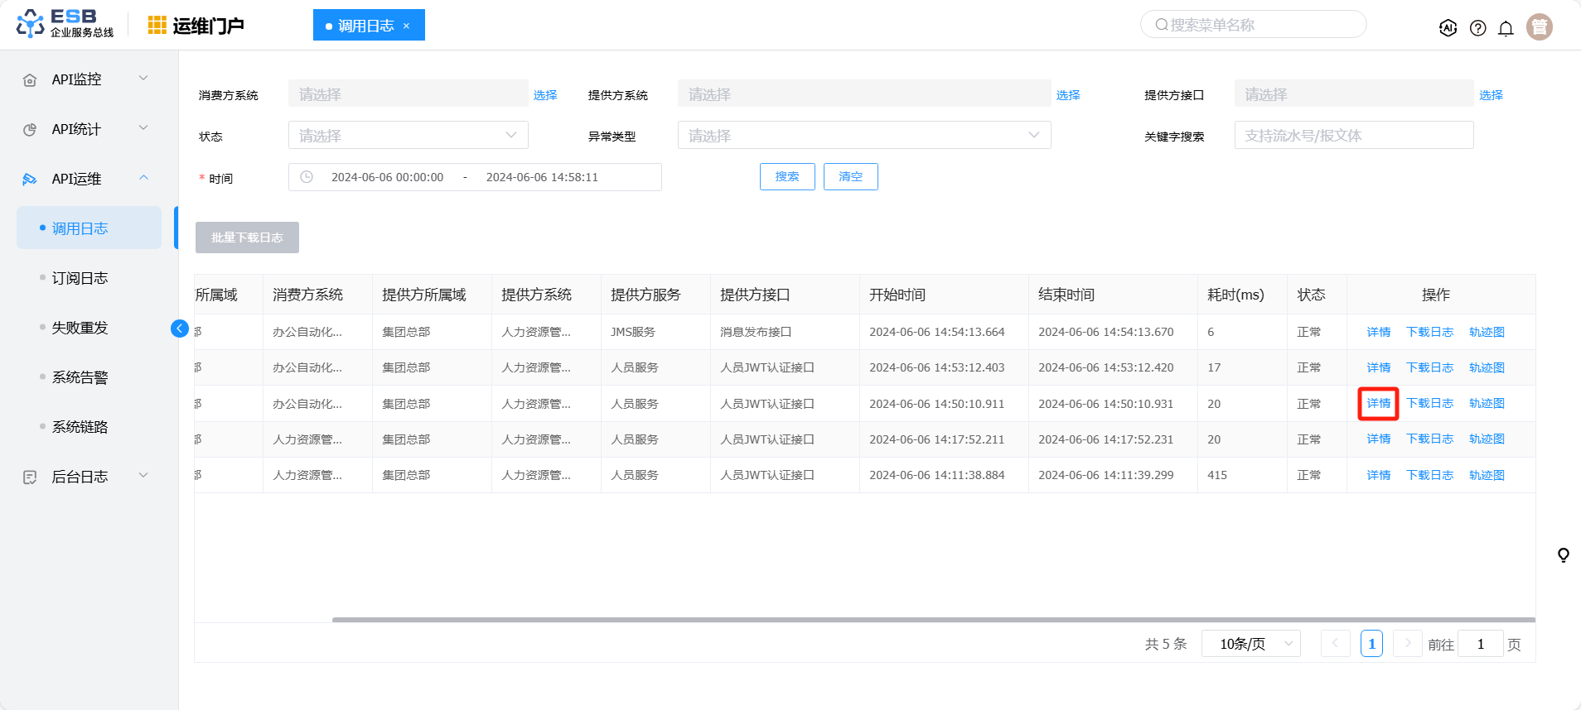Focus the 关键字搜索 input field
Screen dimensions: 1581x710
[1353, 136]
